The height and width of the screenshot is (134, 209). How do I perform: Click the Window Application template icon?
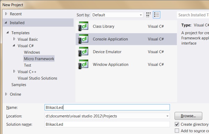tap(83, 64)
